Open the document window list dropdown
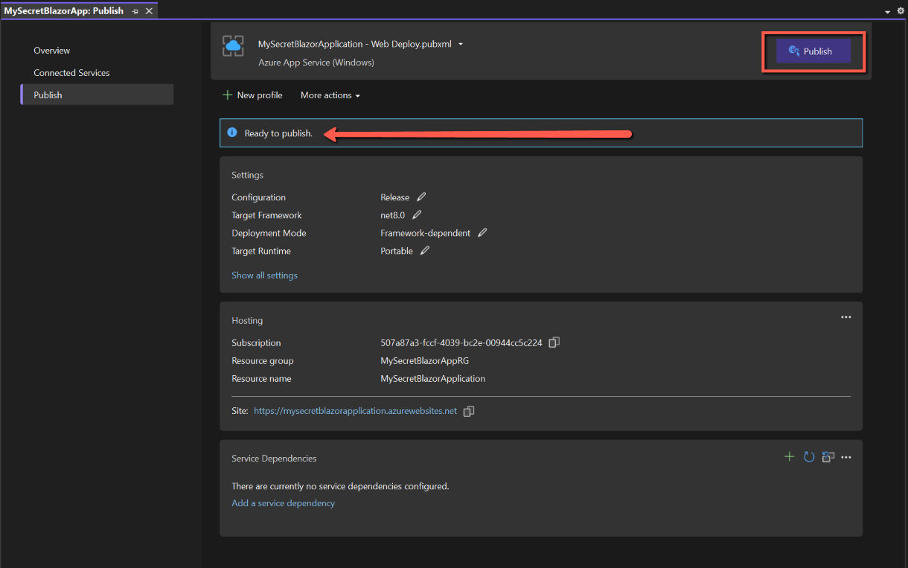Viewport: 908px width, 568px height. (x=888, y=12)
